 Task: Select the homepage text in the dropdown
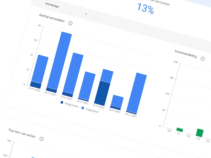(x=52, y=5)
